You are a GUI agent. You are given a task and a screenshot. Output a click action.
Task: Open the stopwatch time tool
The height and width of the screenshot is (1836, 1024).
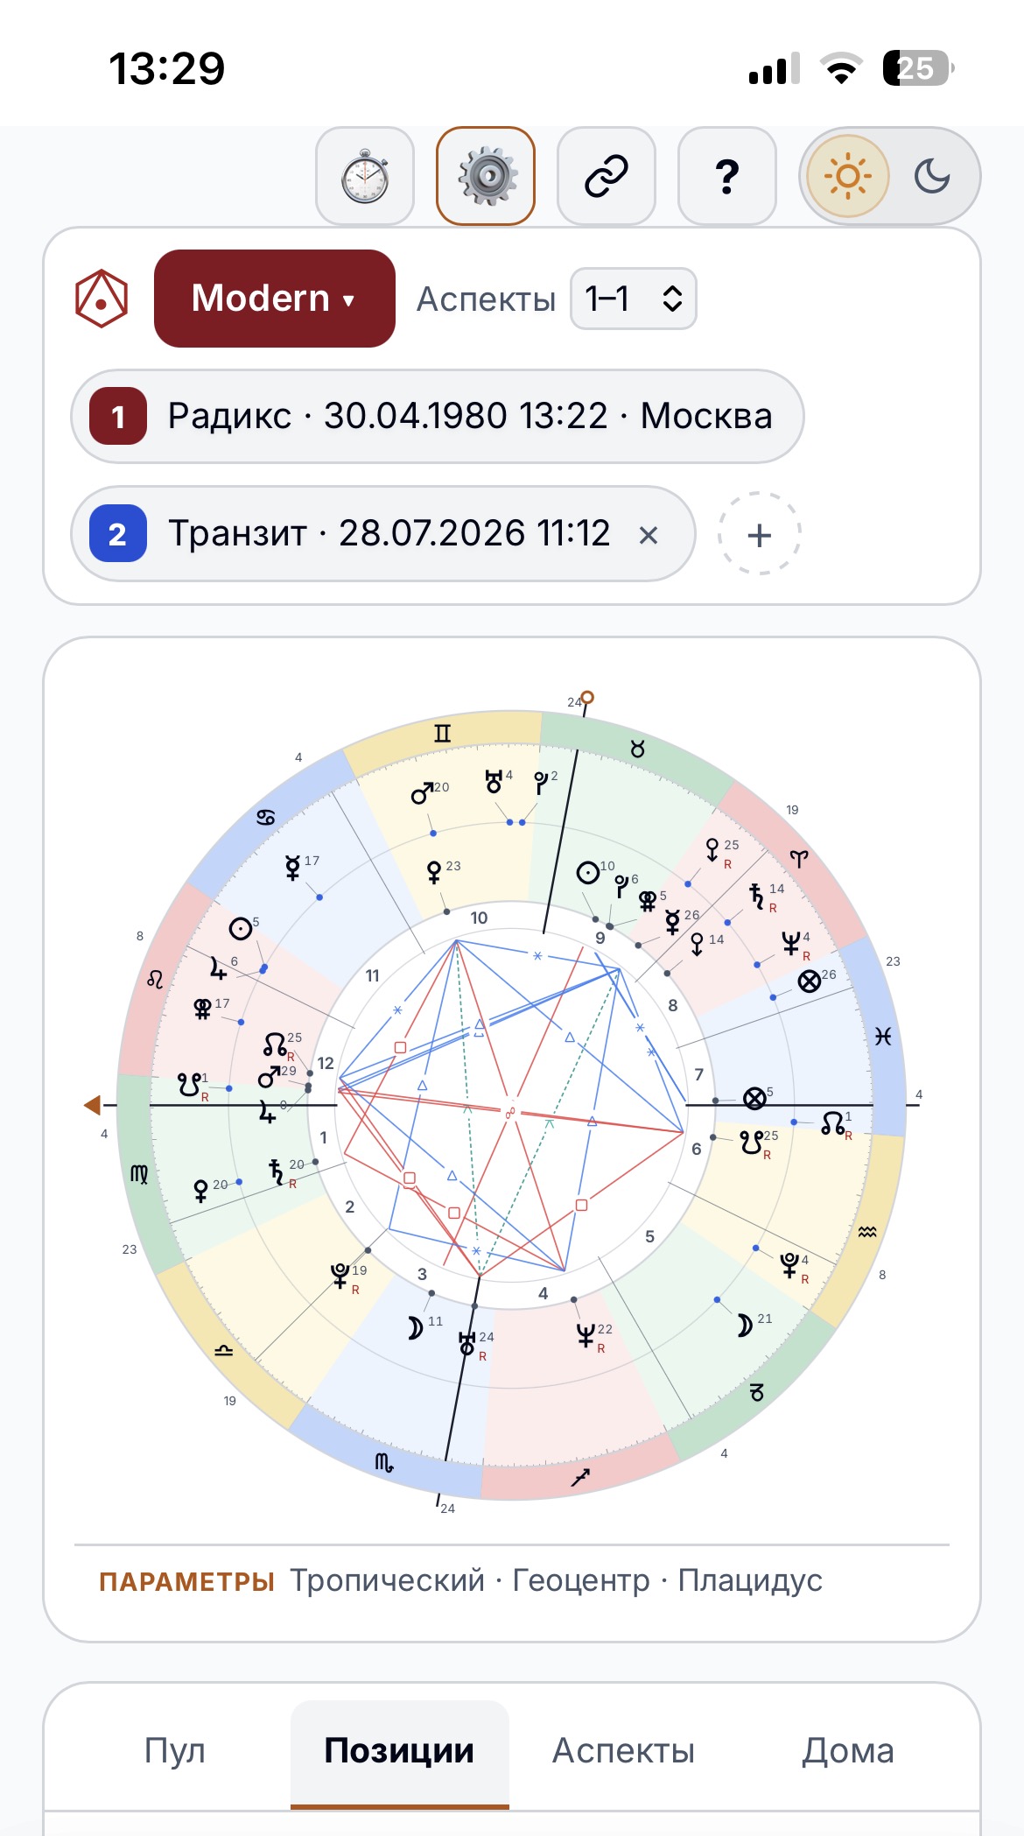tap(365, 176)
